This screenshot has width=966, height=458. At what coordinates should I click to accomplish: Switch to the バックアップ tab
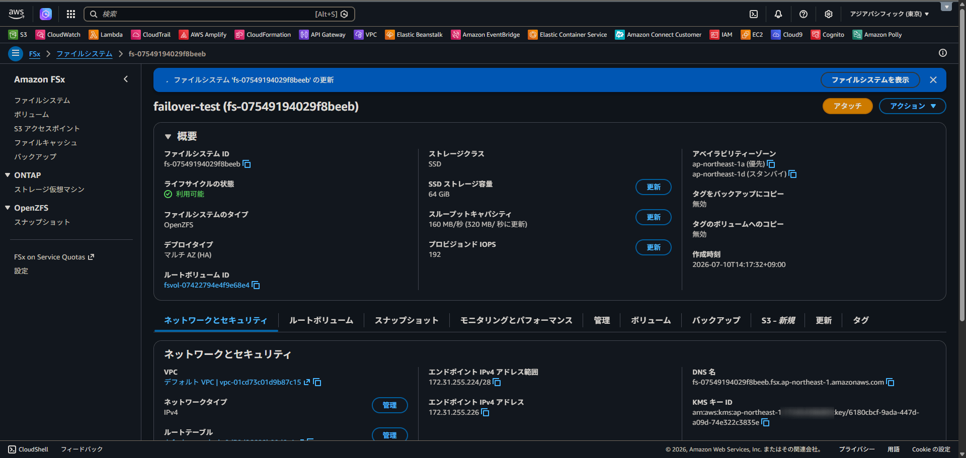click(716, 320)
